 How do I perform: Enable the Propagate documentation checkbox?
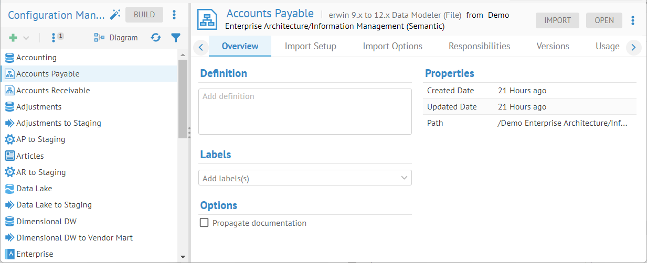tap(205, 223)
